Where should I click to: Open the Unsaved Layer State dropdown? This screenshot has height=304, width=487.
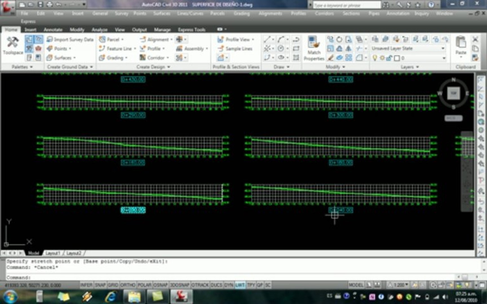tap(443, 48)
